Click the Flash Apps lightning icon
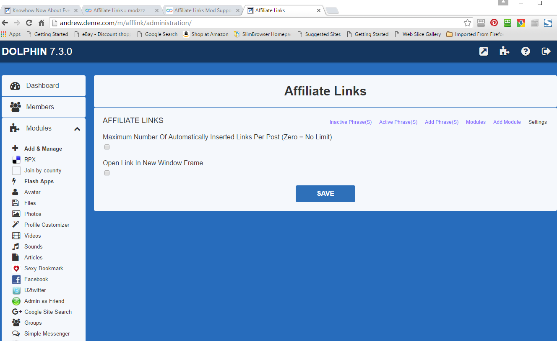Image resolution: width=557 pixels, height=341 pixels. point(15,181)
